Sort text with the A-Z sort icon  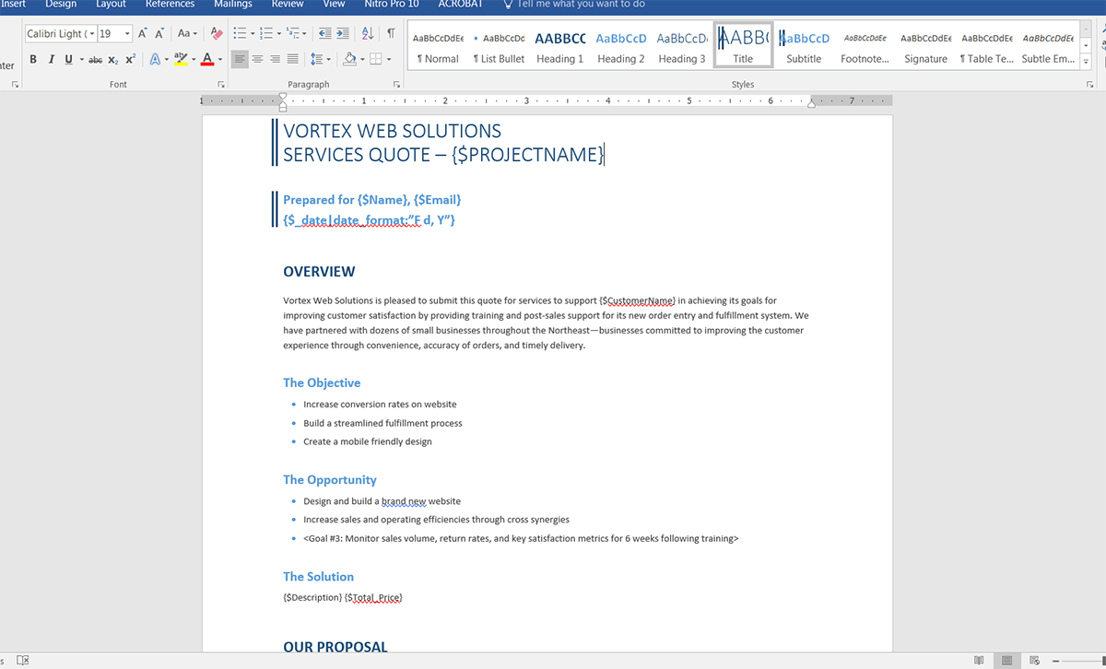368,34
